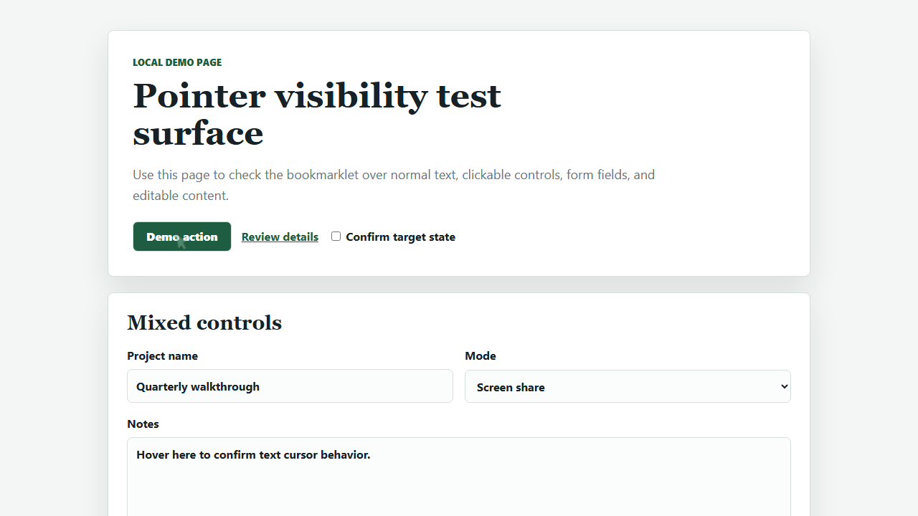
Task: Click the 'Notes' field label
Action: click(143, 424)
